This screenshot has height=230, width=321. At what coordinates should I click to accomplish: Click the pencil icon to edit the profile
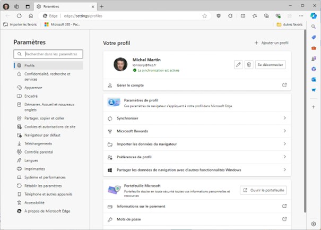tap(238, 64)
